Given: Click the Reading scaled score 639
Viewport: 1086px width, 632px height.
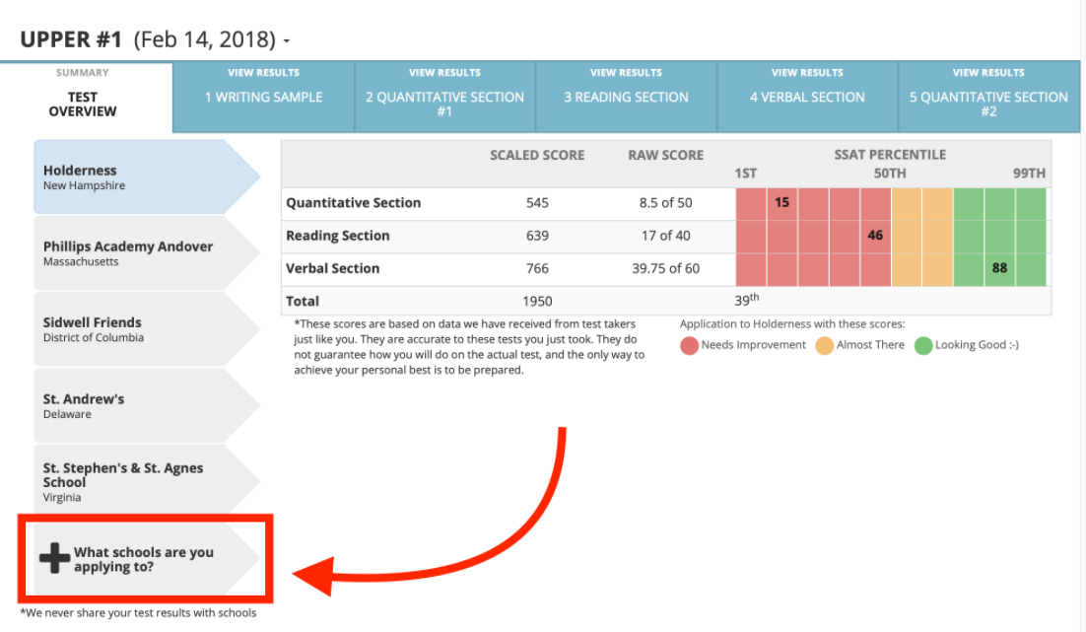Looking at the screenshot, I should pos(537,236).
